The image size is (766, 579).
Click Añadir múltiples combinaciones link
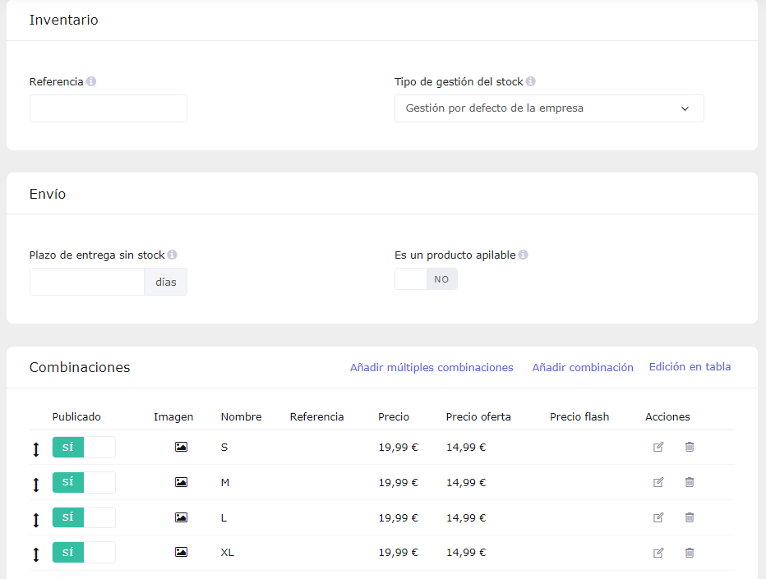(x=431, y=368)
